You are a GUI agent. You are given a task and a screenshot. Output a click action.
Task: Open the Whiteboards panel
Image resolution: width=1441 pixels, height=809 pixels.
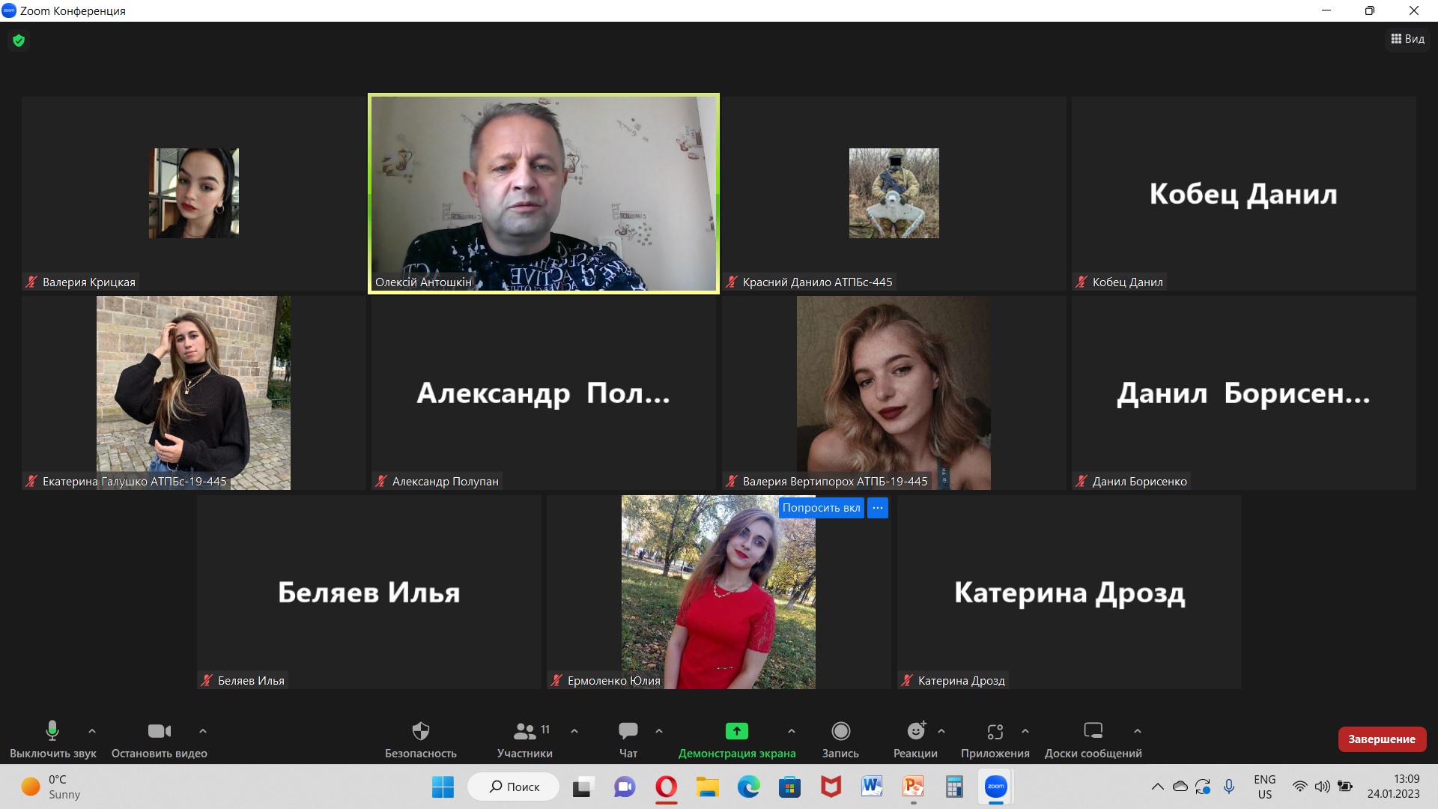tap(1093, 739)
